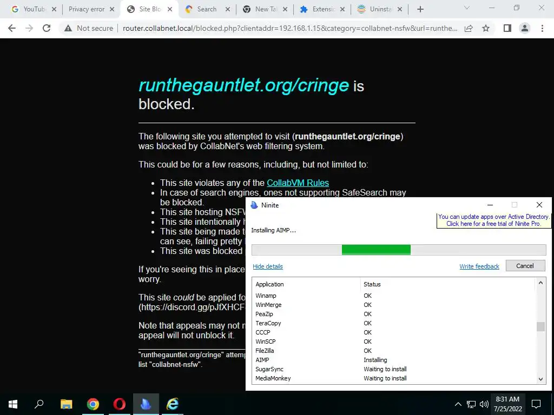Open the network status tray icon
554x415 pixels.
471,404
